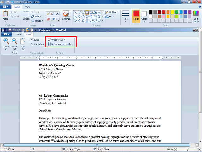
Task: Select the Eraser tool in Paint
Action: (x=48, y=19)
